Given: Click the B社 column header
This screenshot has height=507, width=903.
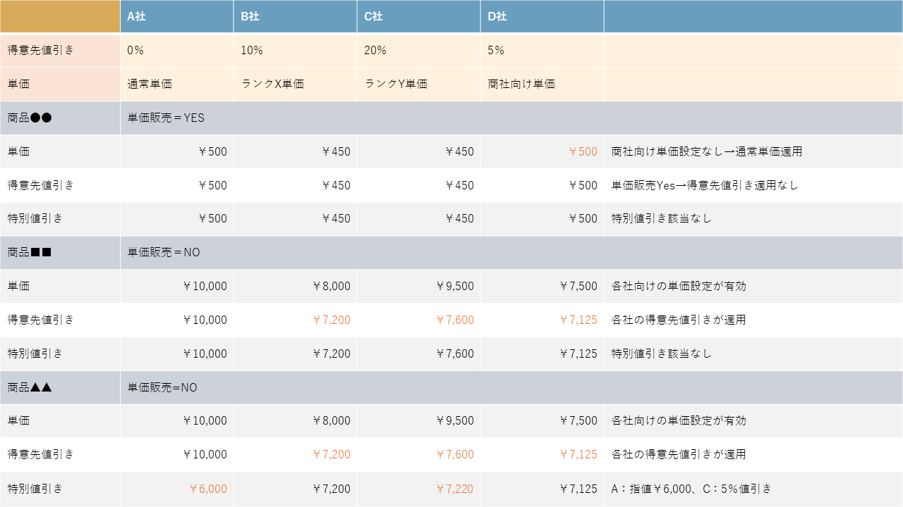Looking at the screenshot, I should 295,17.
